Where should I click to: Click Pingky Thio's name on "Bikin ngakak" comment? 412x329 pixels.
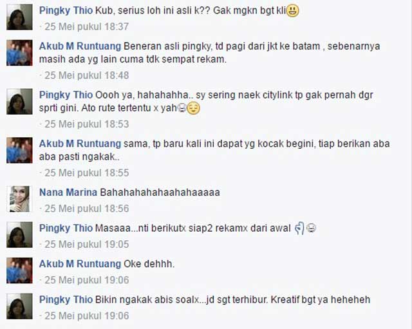66,299
